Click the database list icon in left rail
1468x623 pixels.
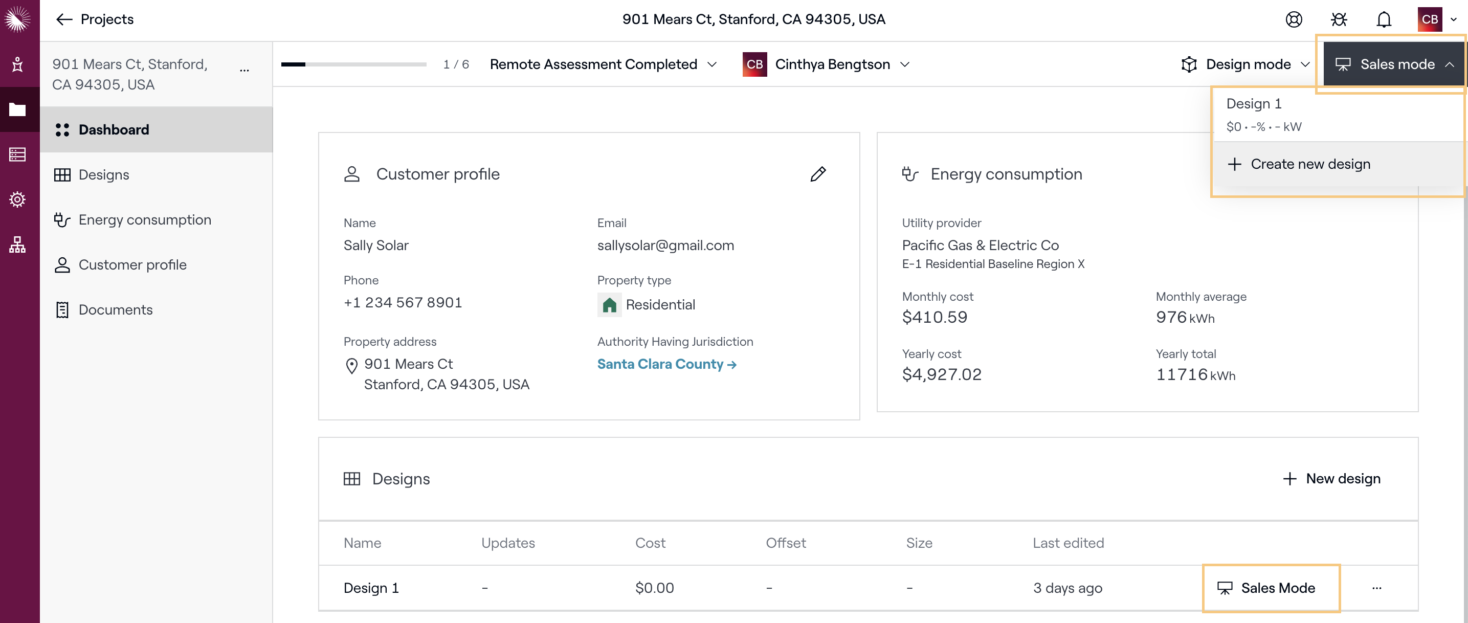click(x=18, y=154)
